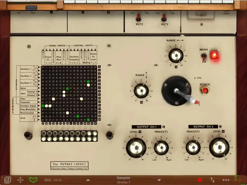
Task: Click the right jack socket below the matrix
Action: 109,135
